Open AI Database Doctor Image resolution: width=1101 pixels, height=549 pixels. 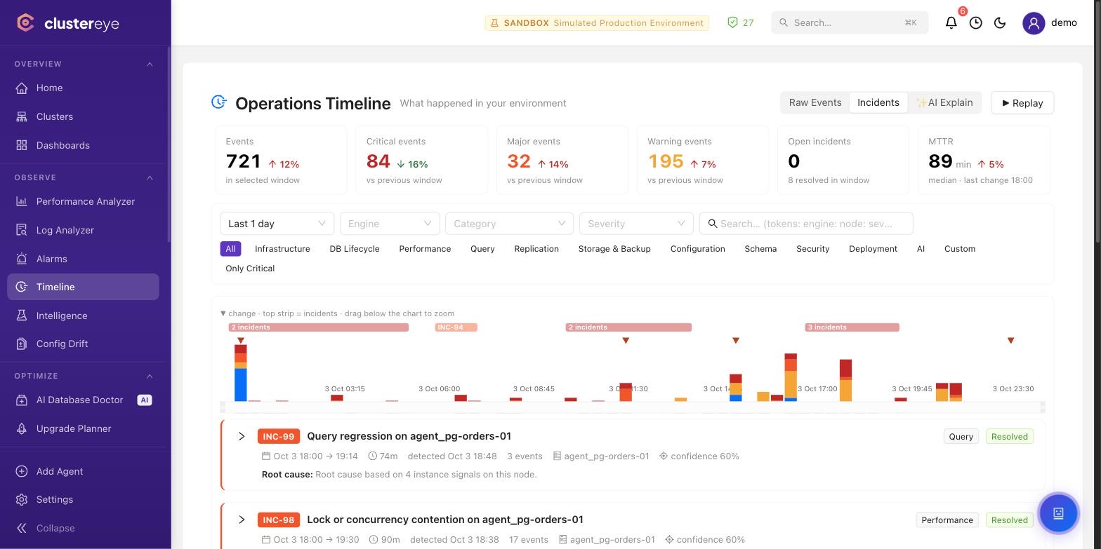[83, 400]
